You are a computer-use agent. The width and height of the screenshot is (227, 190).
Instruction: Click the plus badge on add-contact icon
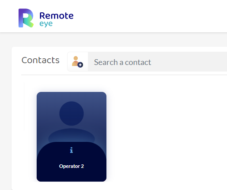pos(80,65)
